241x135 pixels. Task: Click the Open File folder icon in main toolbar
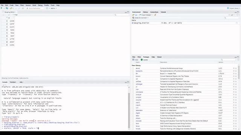coord(11,8)
